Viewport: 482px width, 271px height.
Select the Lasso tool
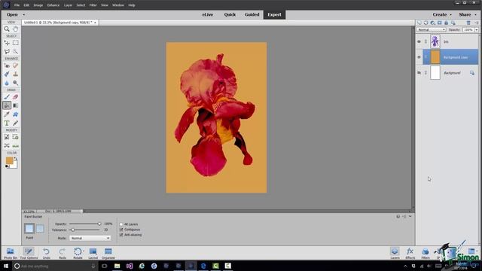7,51
